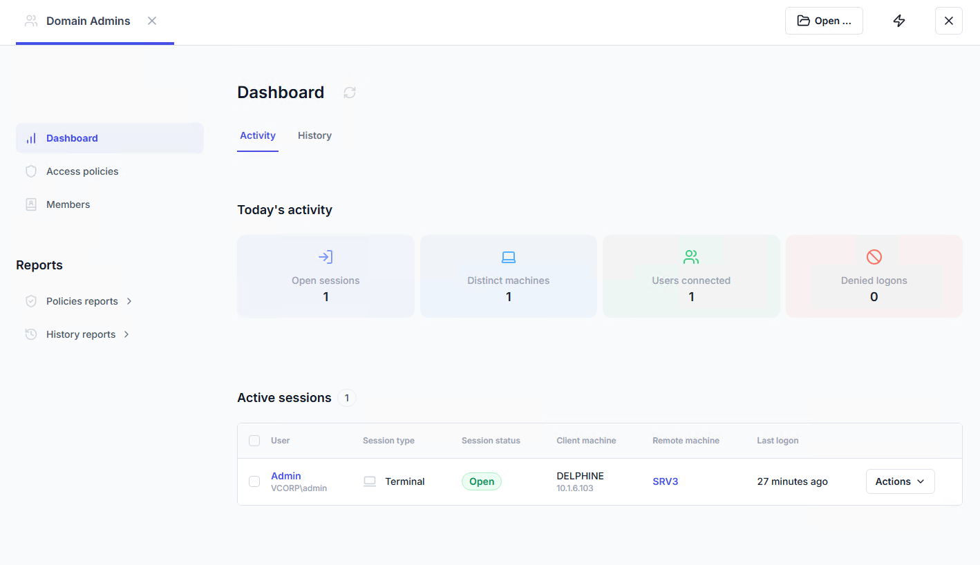Click the Access policies shield icon
Viewport: 980px width, 565px height.
pos(31,171)
